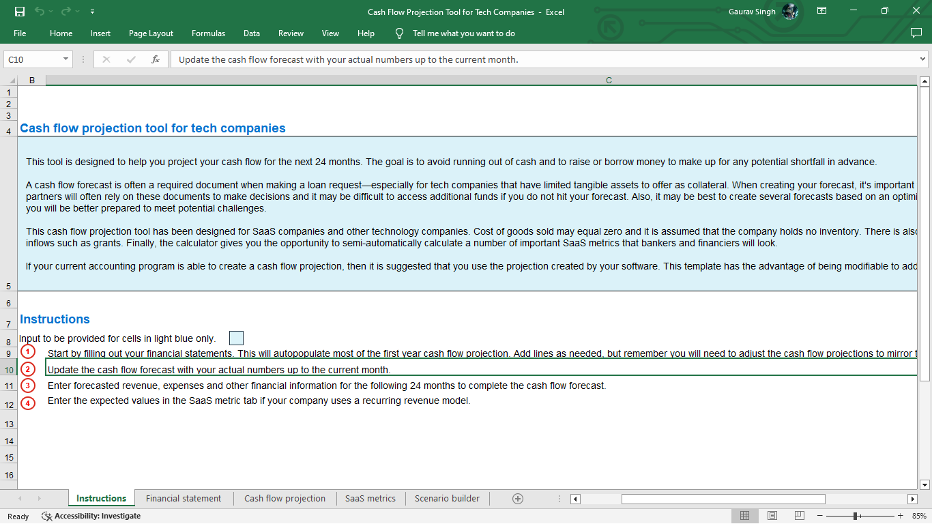Open Ribbon Display Options

point(821,11)
